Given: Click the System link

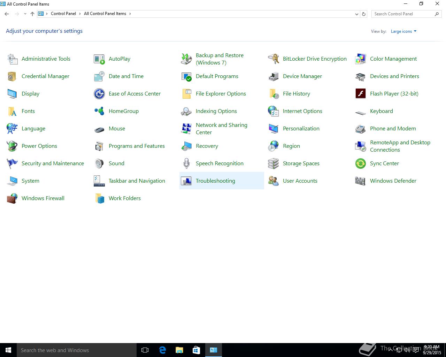Looking at the screenshot, I should click(30, 181).
